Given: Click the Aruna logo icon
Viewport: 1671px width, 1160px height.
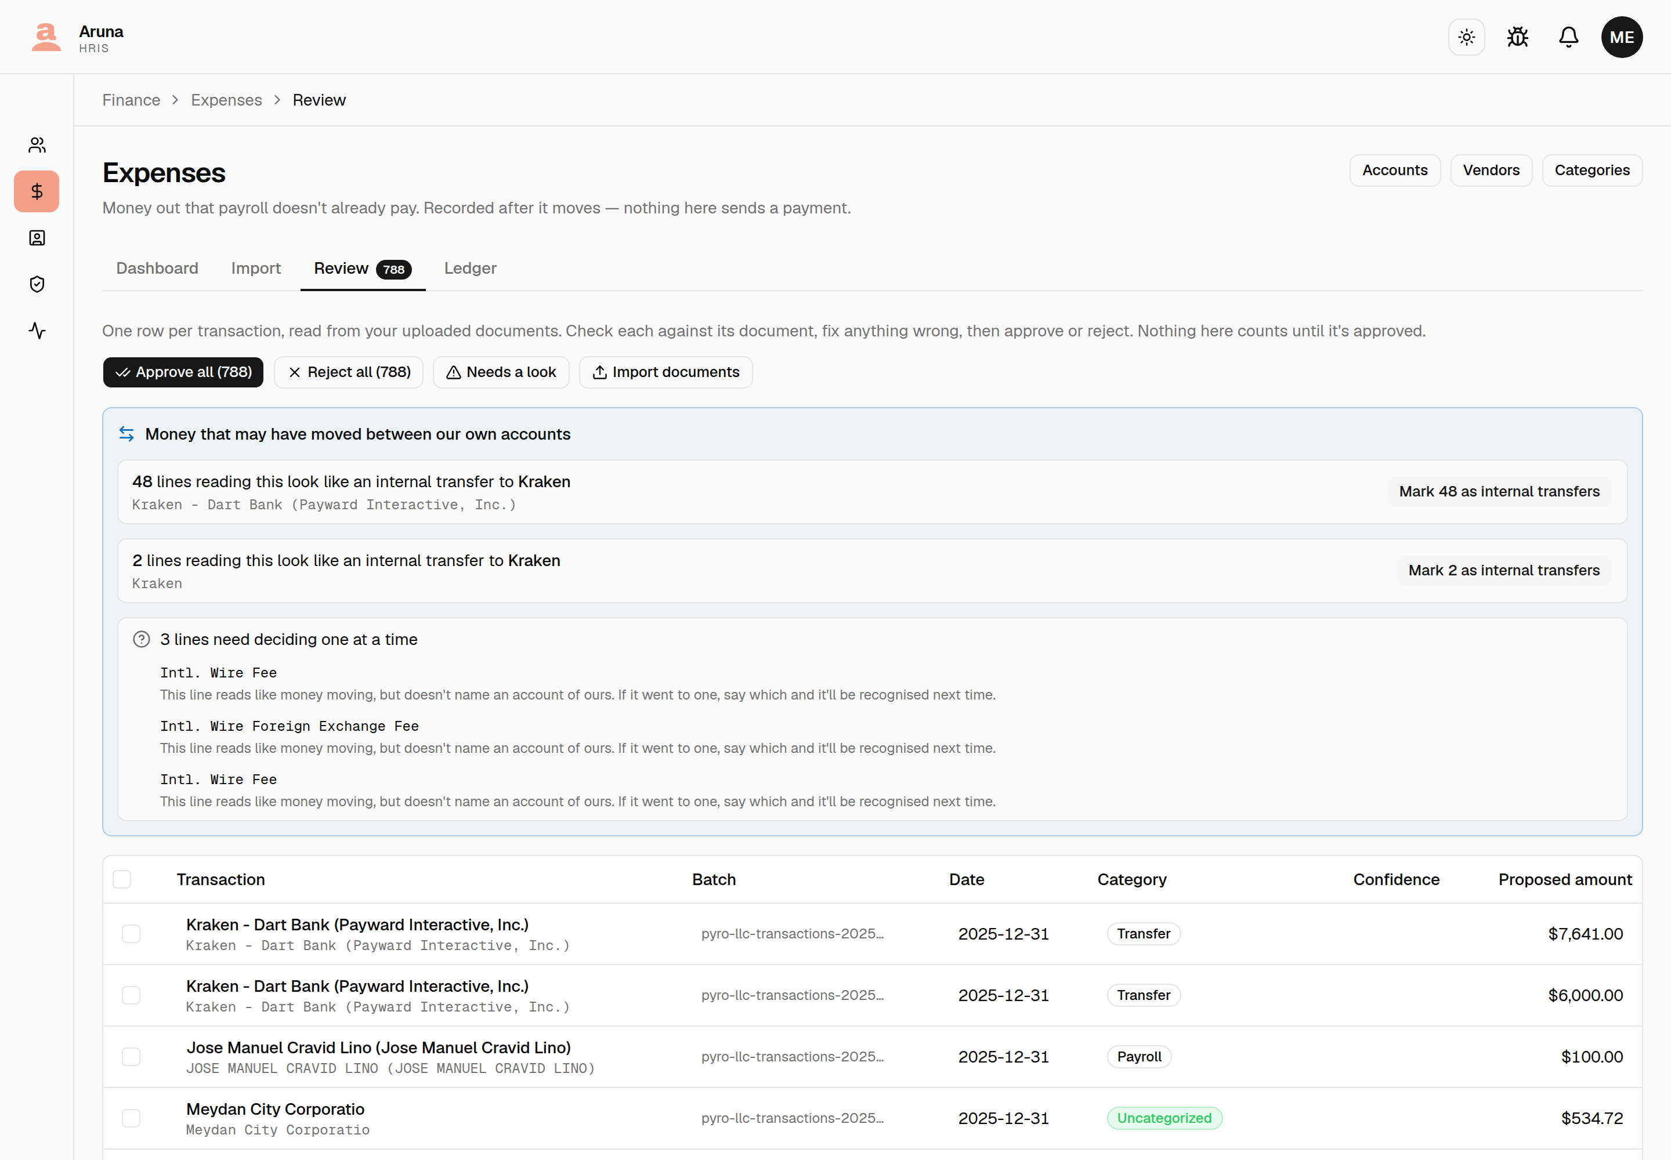Looking at the screenshot, I should [46, 37].
